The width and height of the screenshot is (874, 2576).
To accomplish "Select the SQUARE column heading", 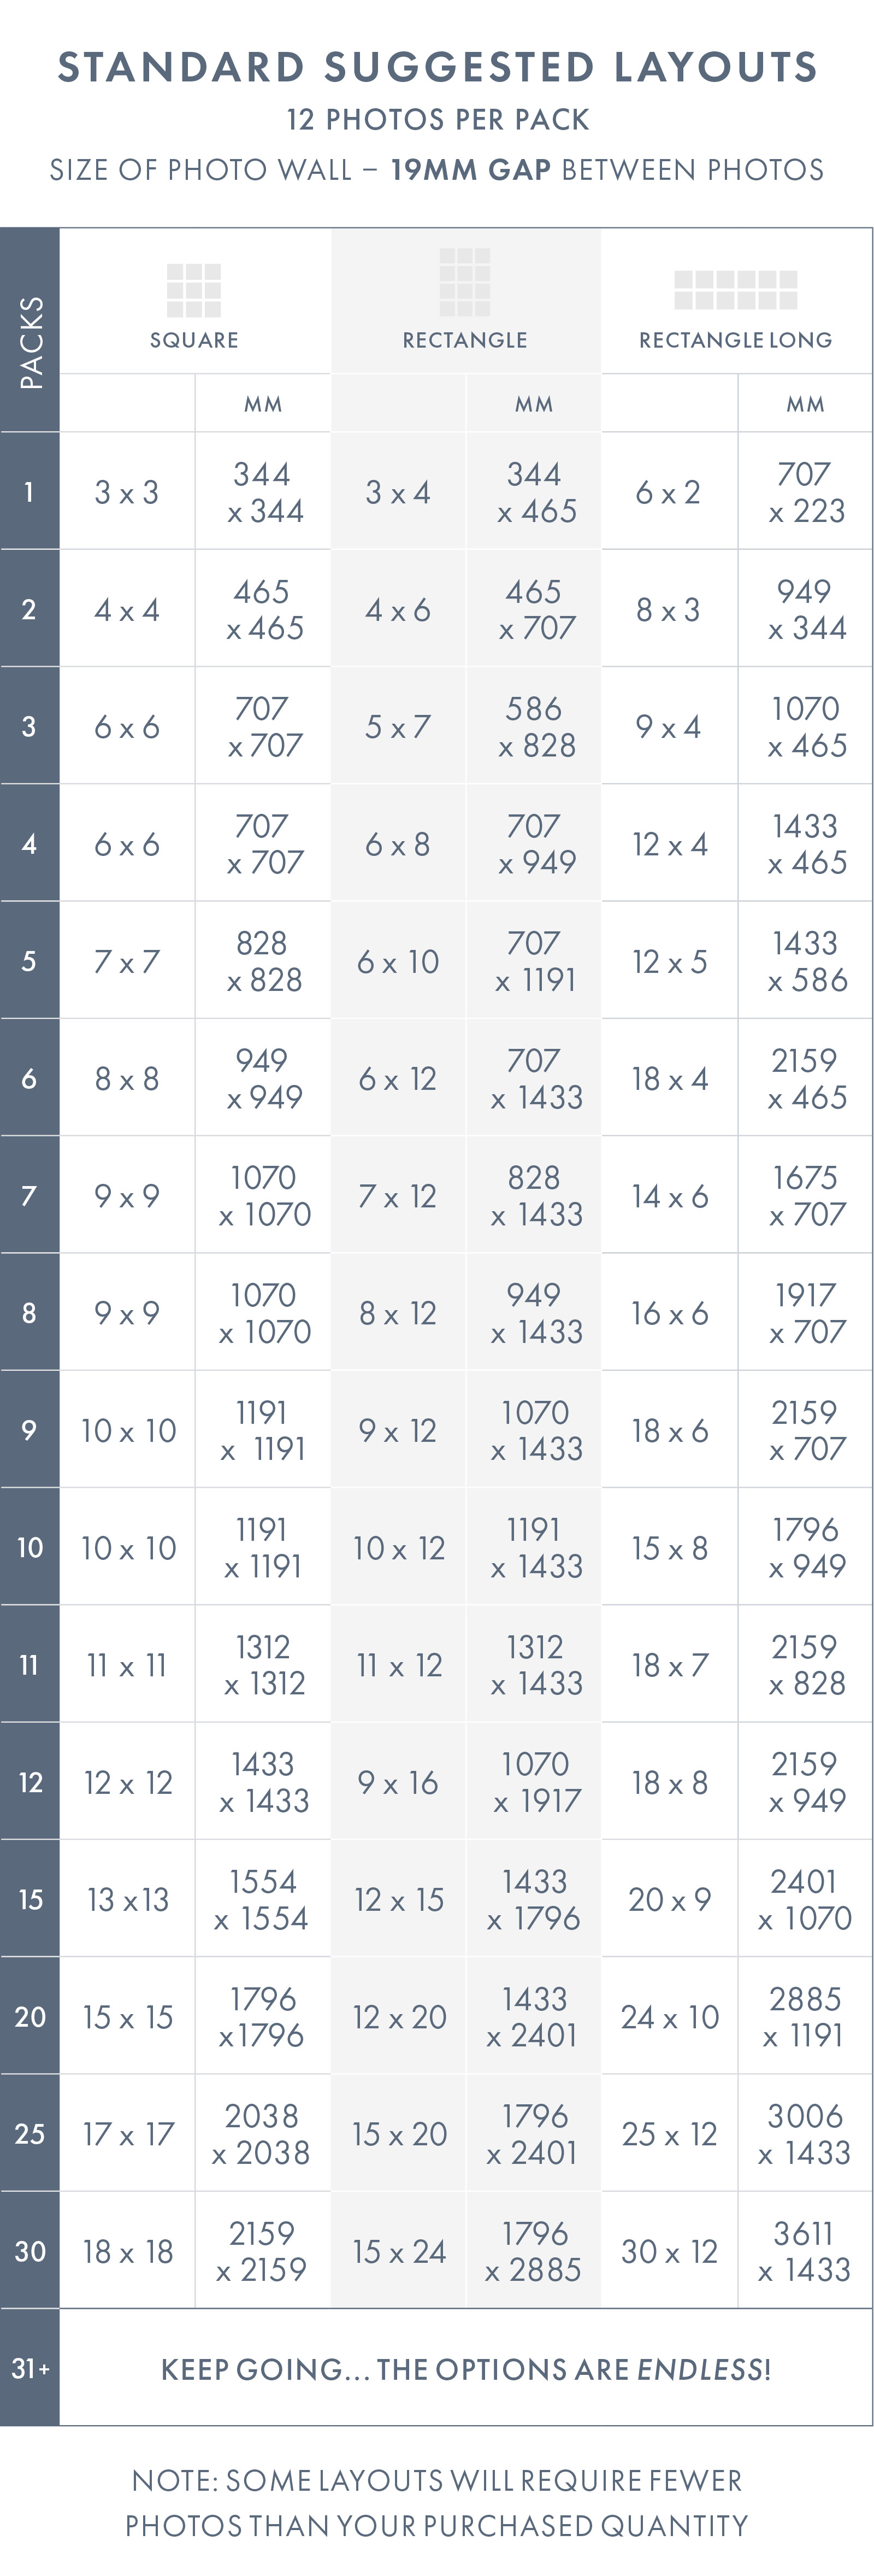I will point(194,340).
